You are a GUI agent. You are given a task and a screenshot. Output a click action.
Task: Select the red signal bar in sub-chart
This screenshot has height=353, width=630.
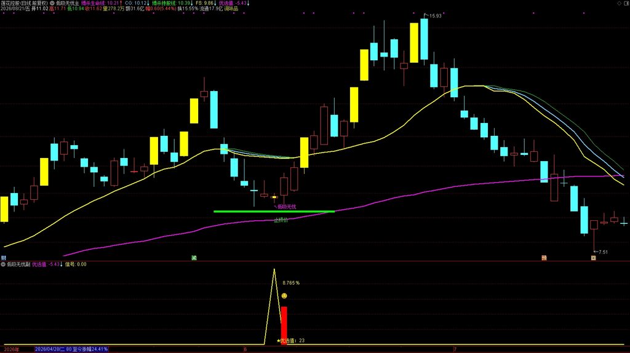(x=284, y=325)
